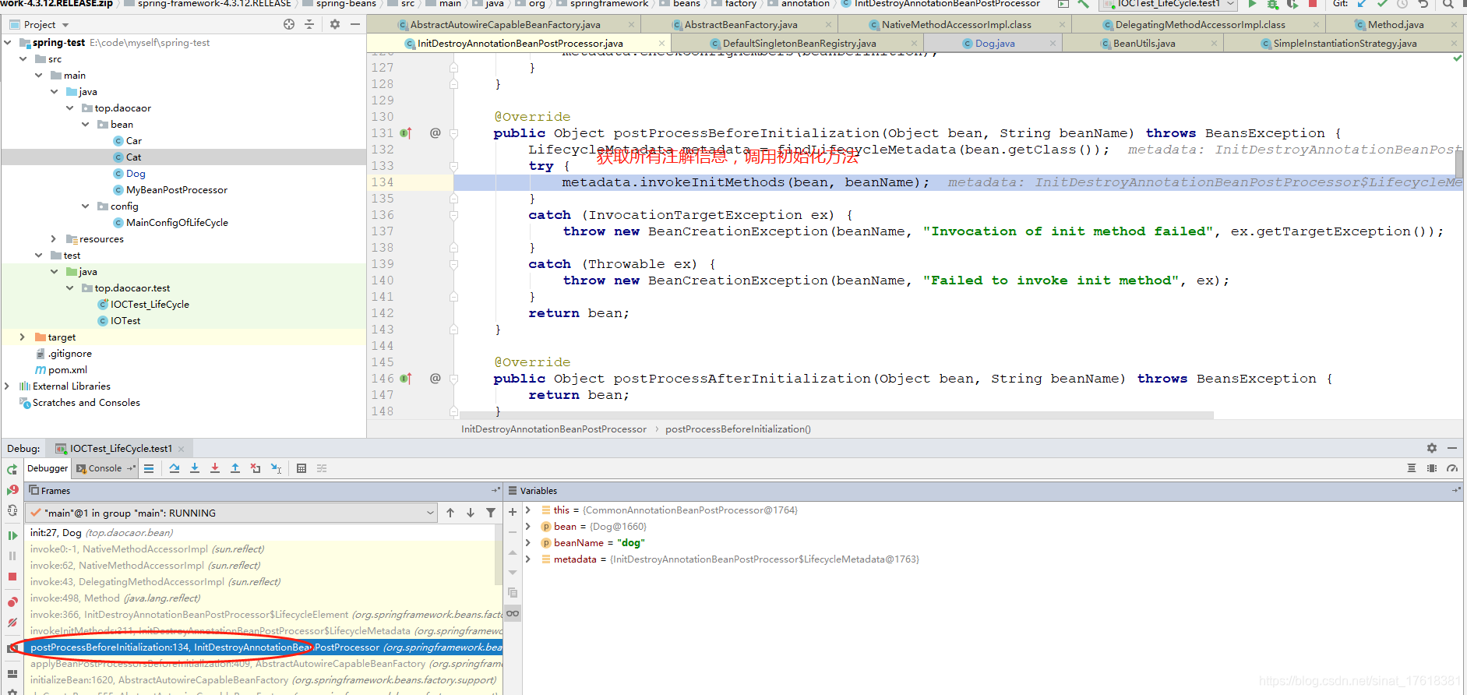Viewport: 1467px width, 695px height.
Task: Open Debug panel settings gear
Action: [x=1432, y=448]
